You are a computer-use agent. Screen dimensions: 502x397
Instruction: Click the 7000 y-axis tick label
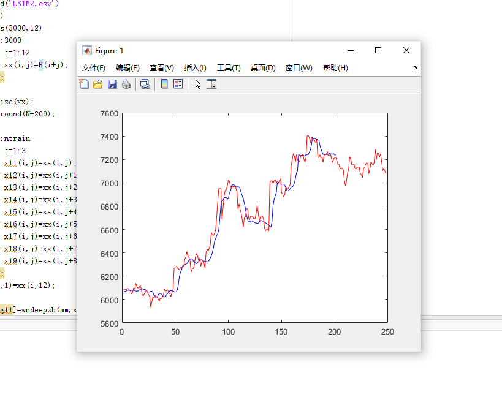(x=109, y=184)
